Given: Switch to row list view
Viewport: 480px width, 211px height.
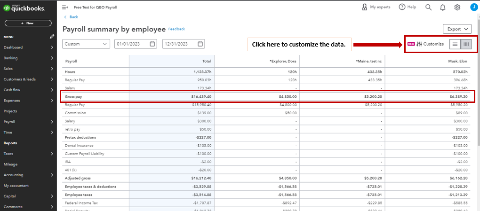Looking at the screenshot, I should point(455,44).
